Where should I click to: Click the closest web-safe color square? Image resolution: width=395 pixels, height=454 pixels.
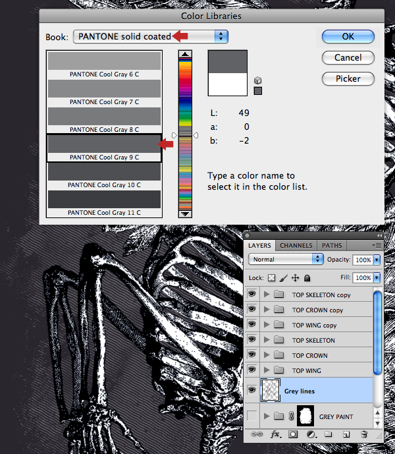point(258,91)
